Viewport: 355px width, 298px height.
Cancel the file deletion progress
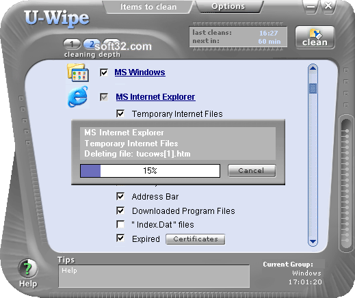coord(252,171)
